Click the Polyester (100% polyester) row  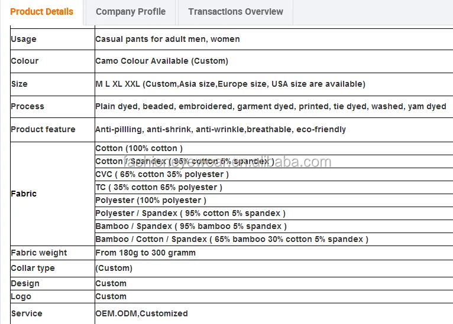(x=151, y=201)
